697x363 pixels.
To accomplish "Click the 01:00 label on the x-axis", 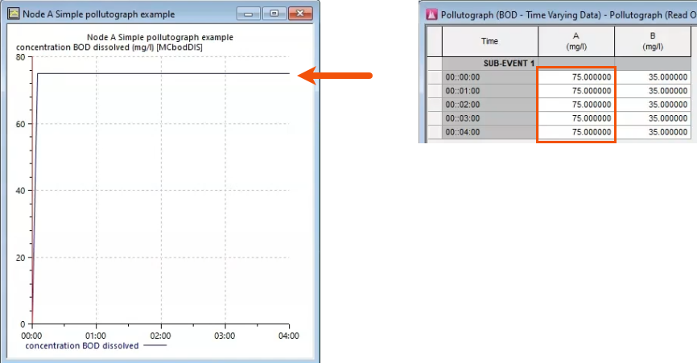I will [96, 336].
